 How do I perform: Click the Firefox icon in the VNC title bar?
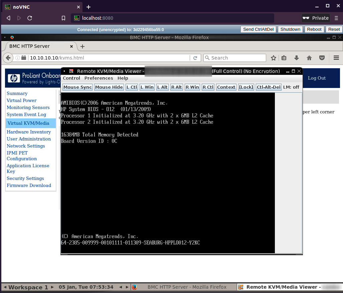tap(12, 37)
